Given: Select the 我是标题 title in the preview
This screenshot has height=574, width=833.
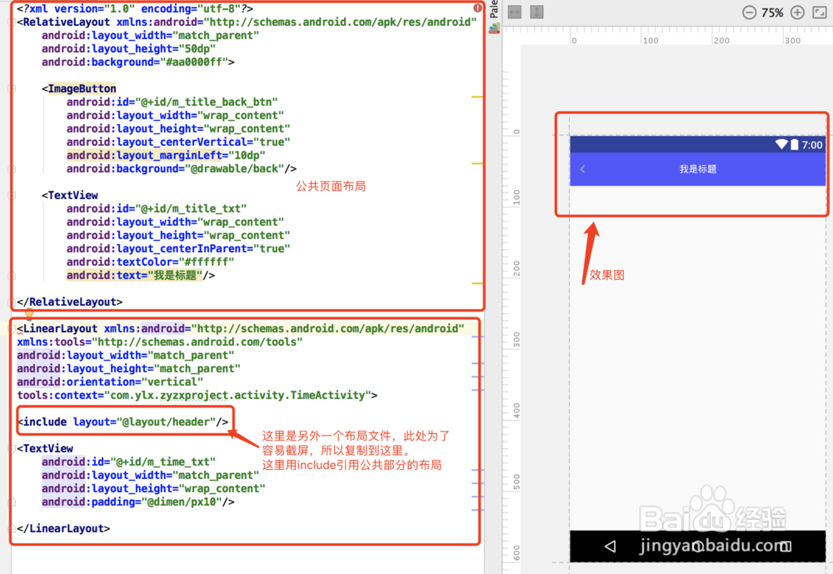Looking at the screenshot, I should point(697,169).
